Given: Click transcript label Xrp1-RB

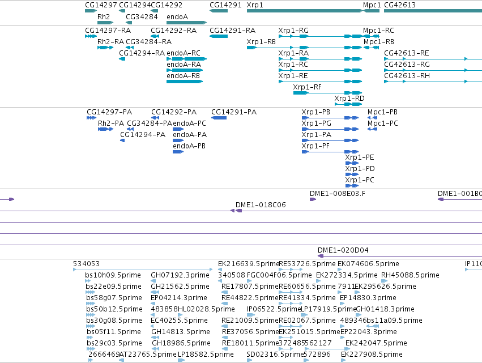Looking at the screenshot, I should 261,42.
